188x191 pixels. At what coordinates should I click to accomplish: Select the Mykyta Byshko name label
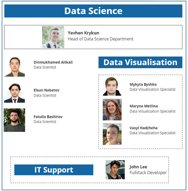pos(143,84)
